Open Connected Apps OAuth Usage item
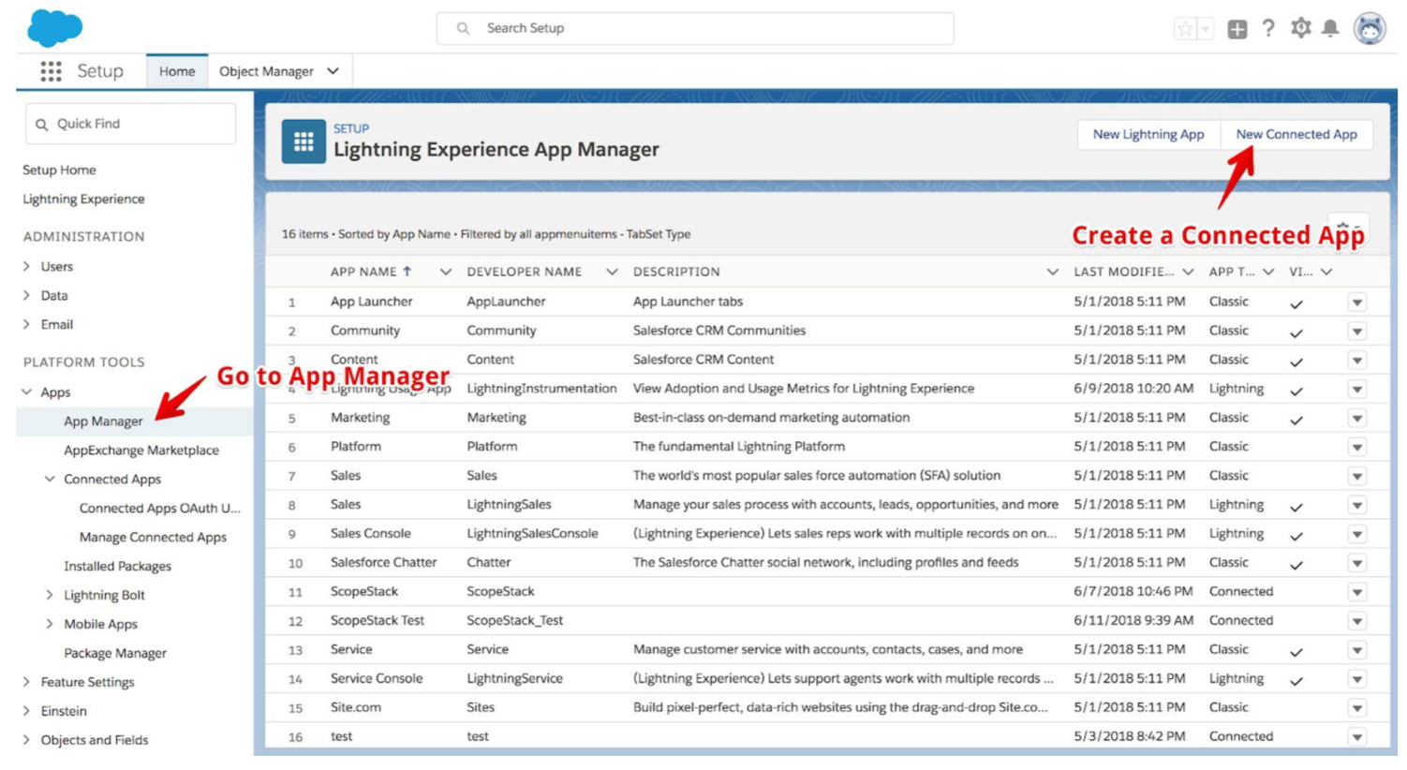 click(160, 508)
